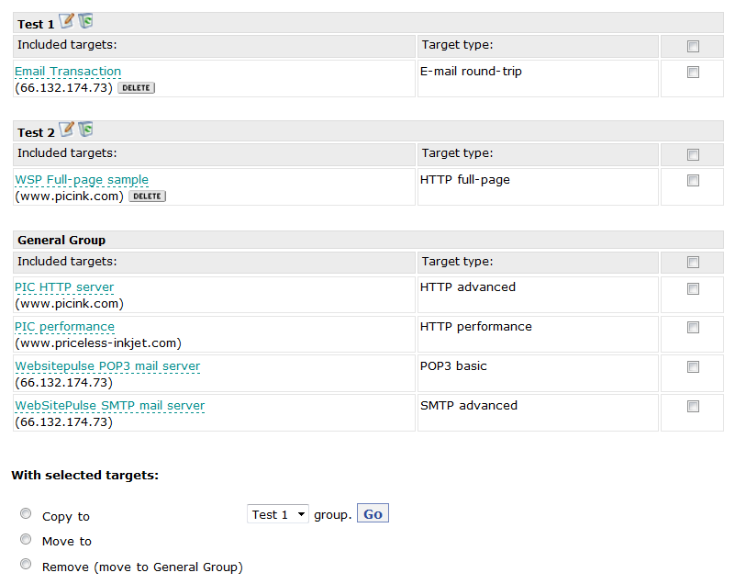Click DELETE next to Email Transaction
The image size is (735, 584).
[136, 87]
